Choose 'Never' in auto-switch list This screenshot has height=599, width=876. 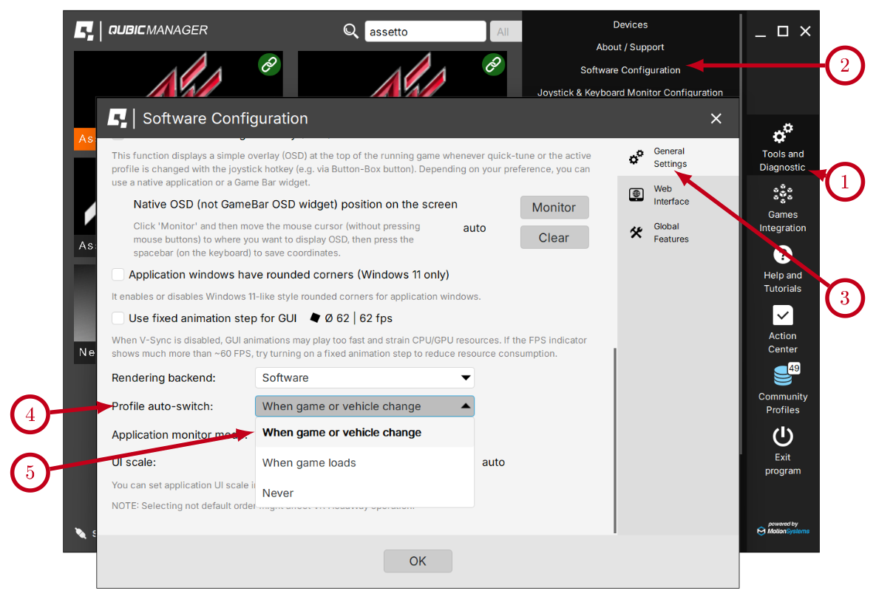[278, 493]
